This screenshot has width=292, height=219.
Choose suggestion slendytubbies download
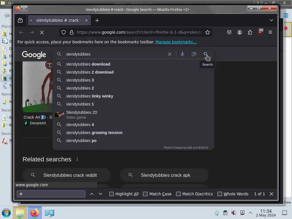[x=133, y=64]
